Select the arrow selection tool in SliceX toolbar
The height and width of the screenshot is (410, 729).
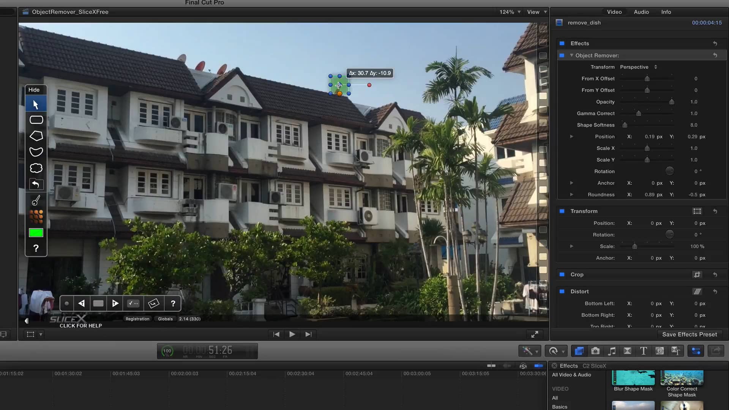(x=36, y=103)
